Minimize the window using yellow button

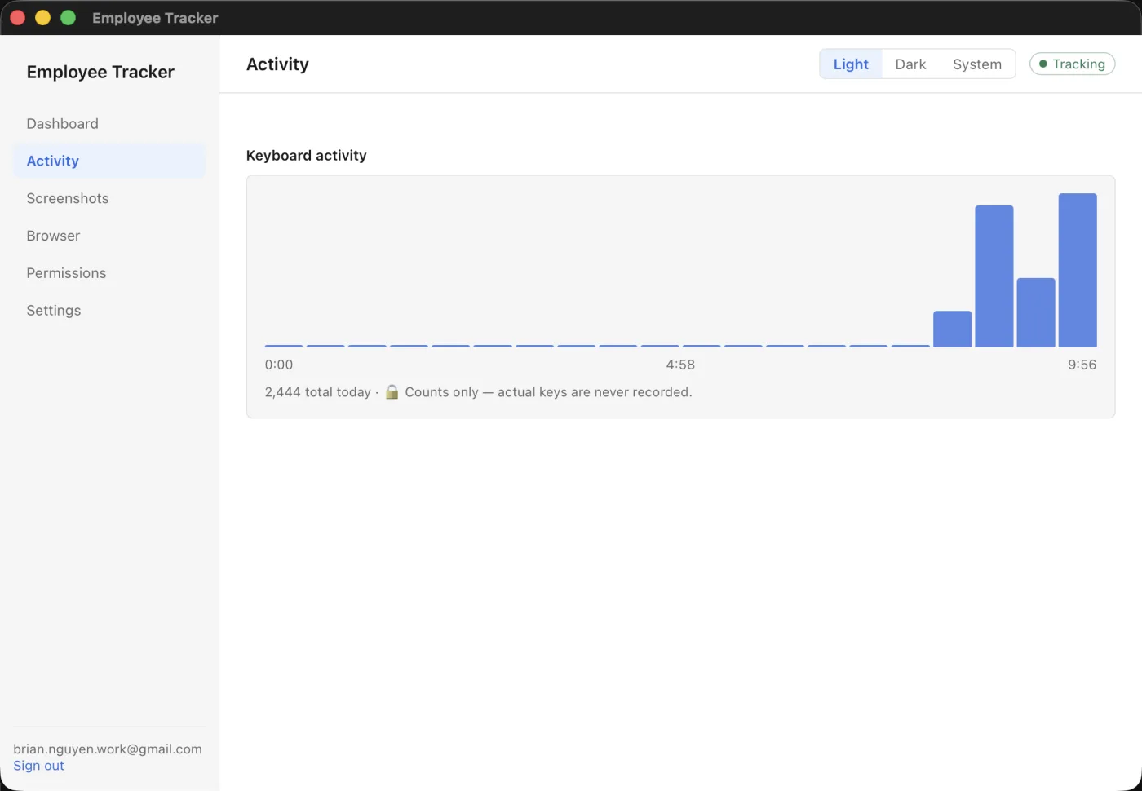pyautogui.click(x=43, y=18)
